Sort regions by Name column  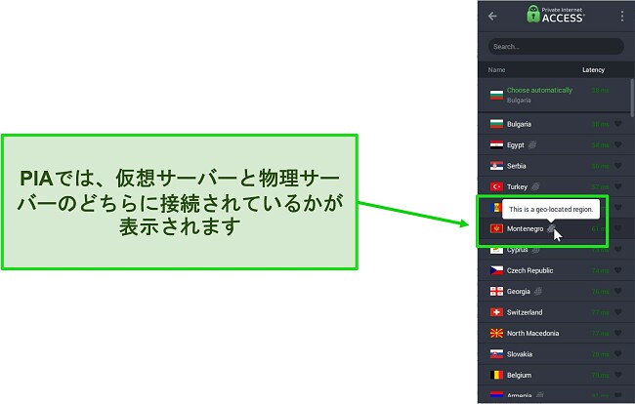496,70
